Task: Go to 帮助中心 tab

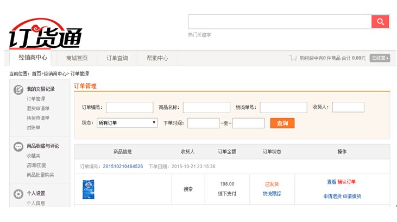Action: pyautogui.click(x=157, y=58)
